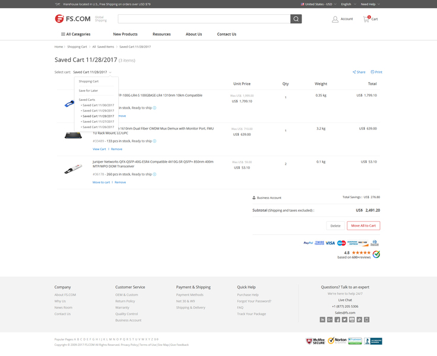Image resolution: width=437 pixels, height=356 pixels.
Task: Remove the Juniper Networks transceiver item
Action: [120, 183]
